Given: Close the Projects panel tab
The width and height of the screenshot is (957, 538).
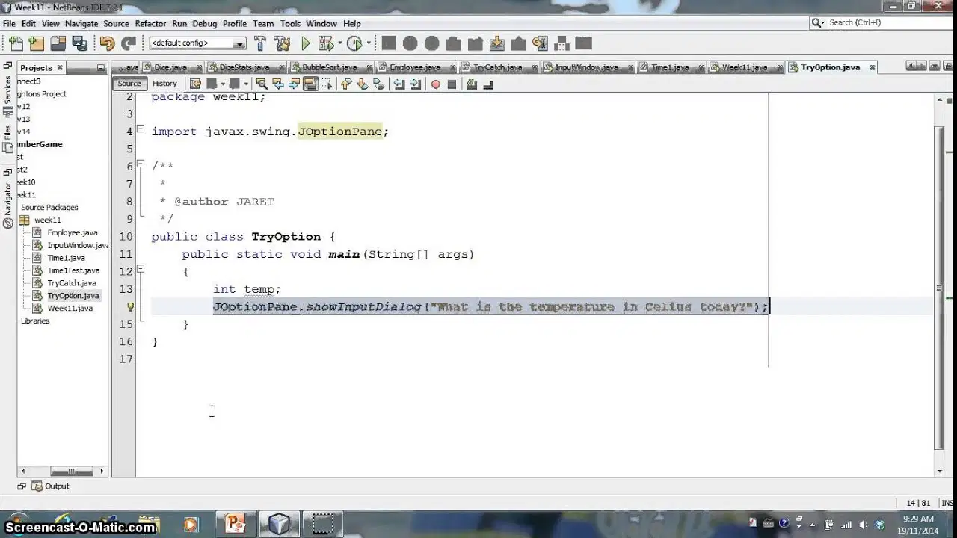Looking at the screenshot, I should click(60, 68).
